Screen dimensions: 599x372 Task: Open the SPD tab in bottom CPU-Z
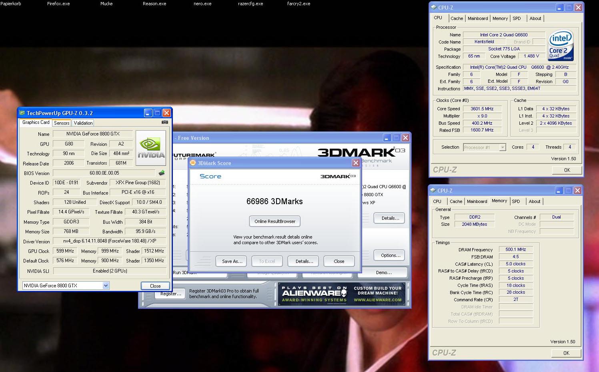click(516, 201)
